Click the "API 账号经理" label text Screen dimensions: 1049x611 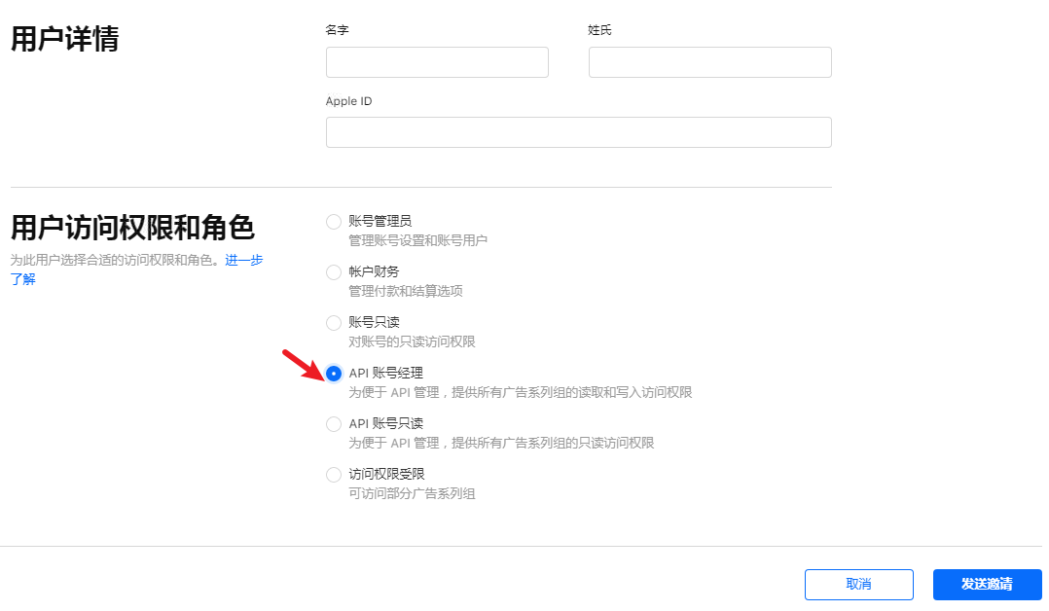[389, 372]
